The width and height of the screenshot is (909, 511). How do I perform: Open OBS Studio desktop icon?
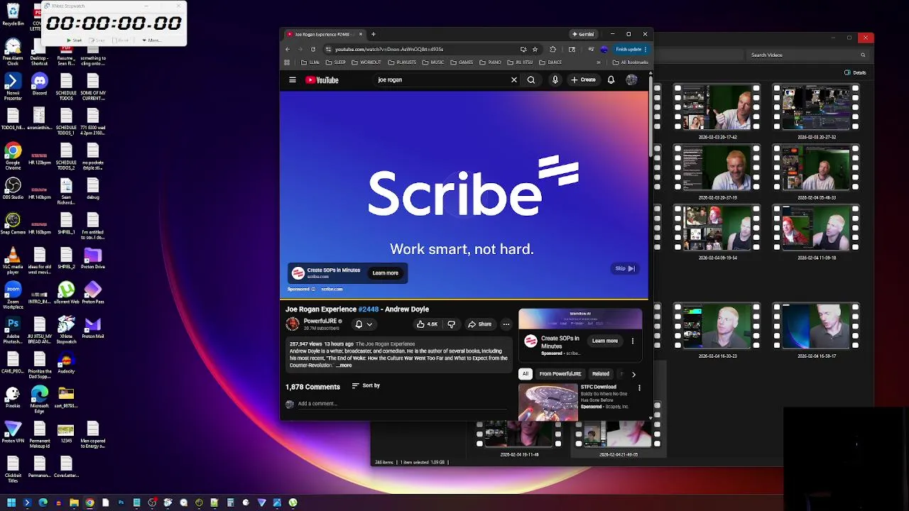13,188
